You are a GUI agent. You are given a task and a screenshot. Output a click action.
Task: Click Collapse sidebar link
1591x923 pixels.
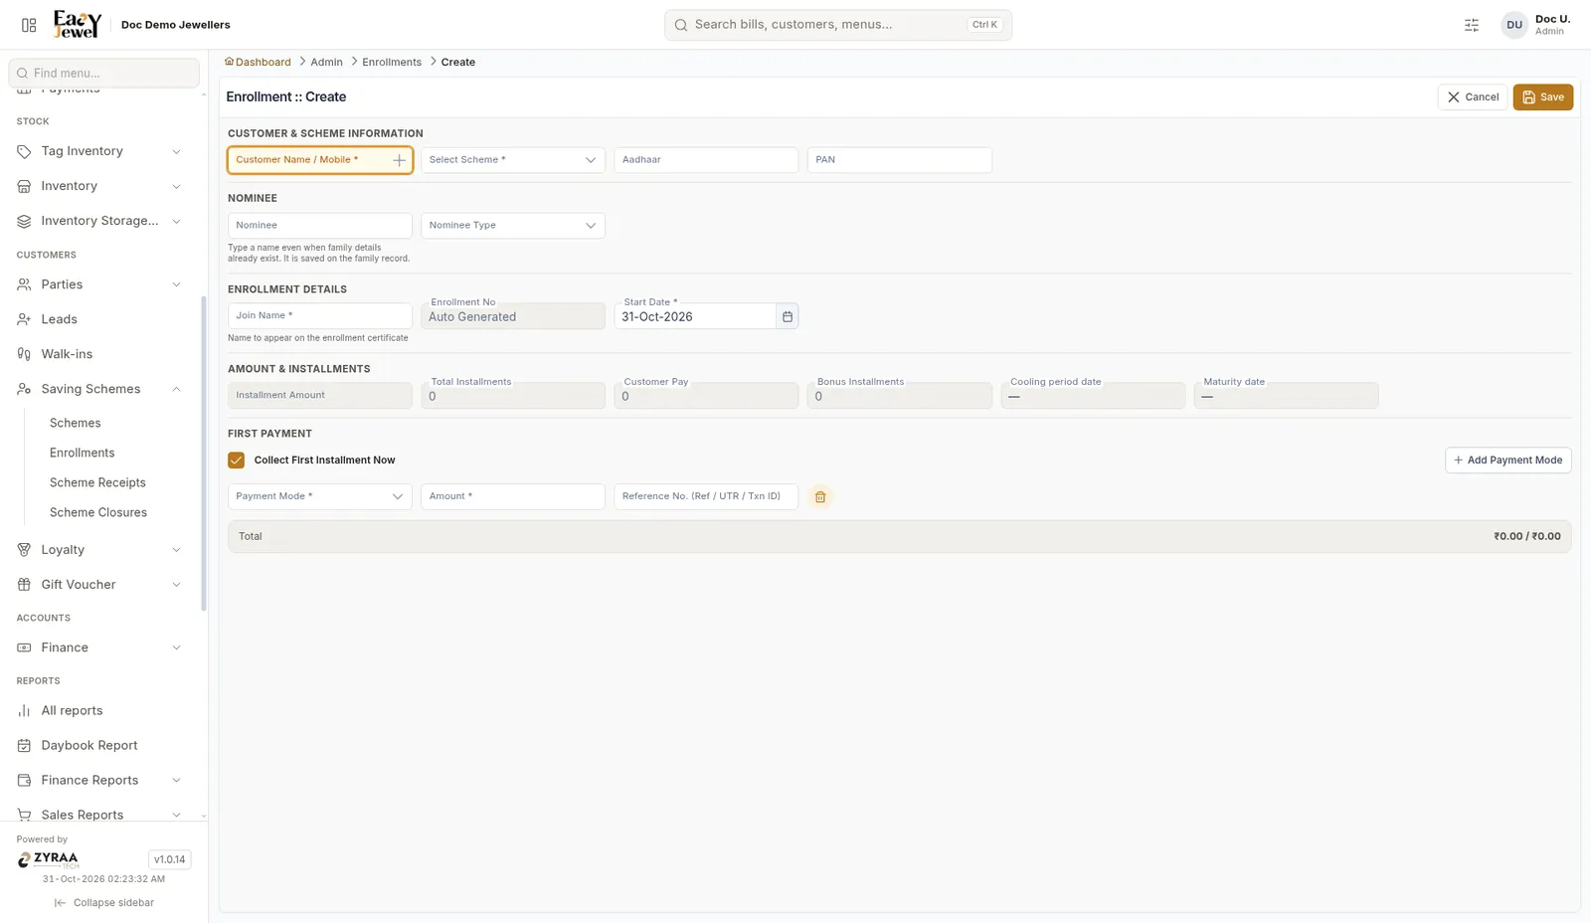click(x=104, y=903)
